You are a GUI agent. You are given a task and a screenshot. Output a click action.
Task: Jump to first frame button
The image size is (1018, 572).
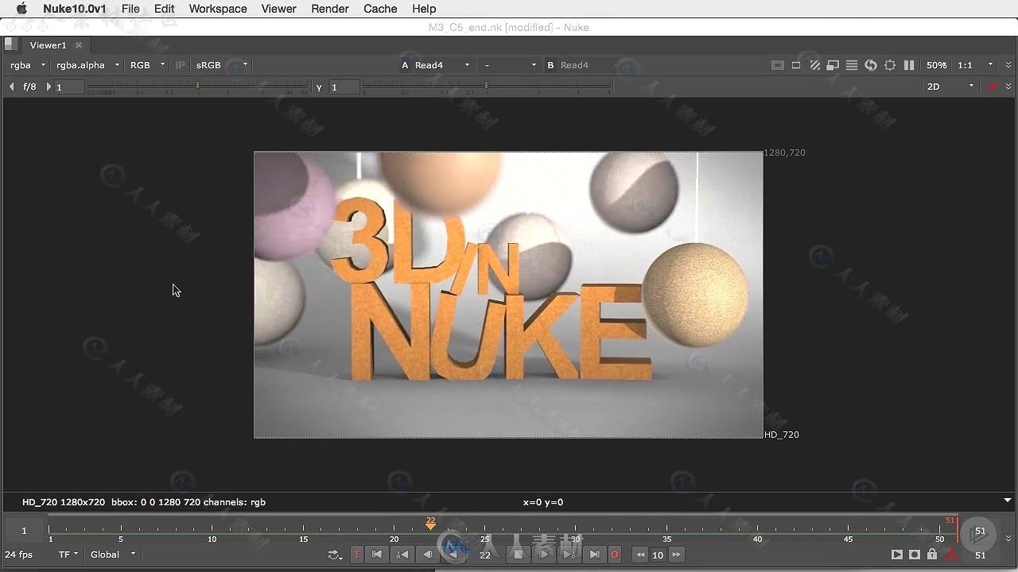pyautogui.click(x=377, y=555)
